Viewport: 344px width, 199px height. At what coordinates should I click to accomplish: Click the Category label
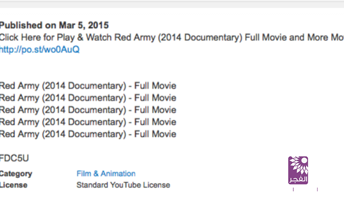16,174
